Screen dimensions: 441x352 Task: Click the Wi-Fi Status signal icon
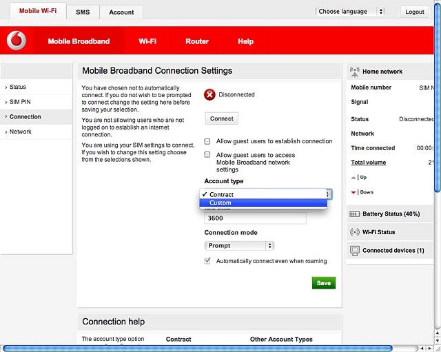pos(355,232)
